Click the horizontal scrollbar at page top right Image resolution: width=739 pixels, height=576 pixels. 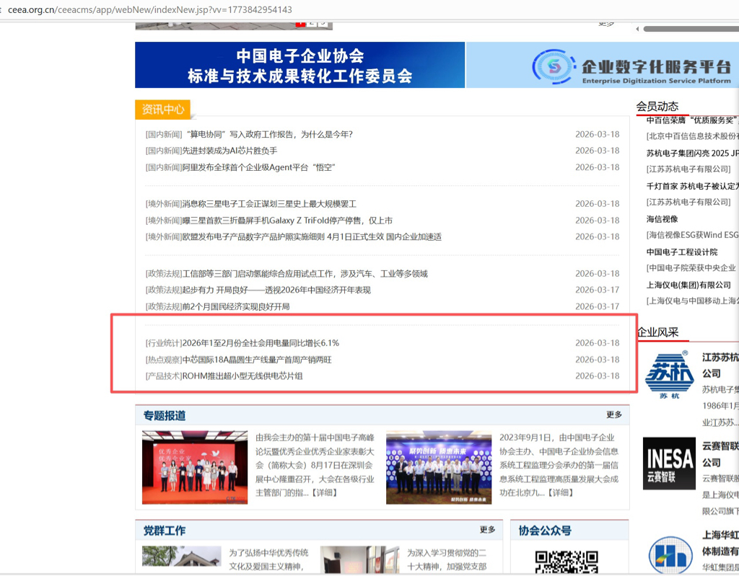point(691,30)
